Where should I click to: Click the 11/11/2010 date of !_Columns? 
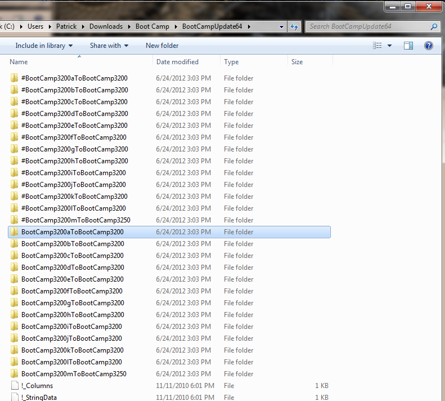185,386
